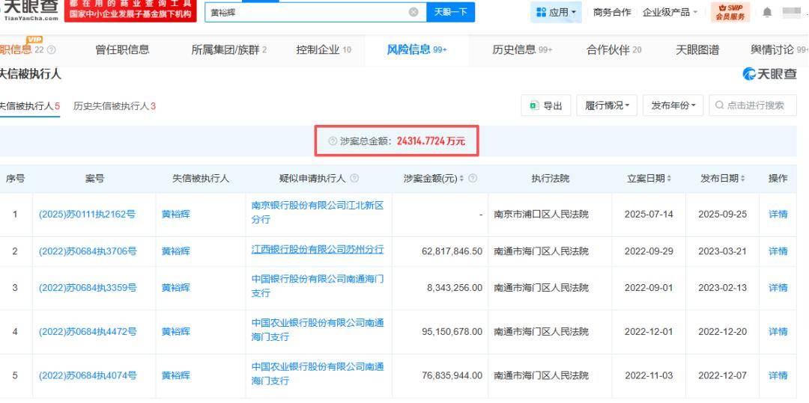Sort the table by 涉案金额(元) arrows

point(461,179)
